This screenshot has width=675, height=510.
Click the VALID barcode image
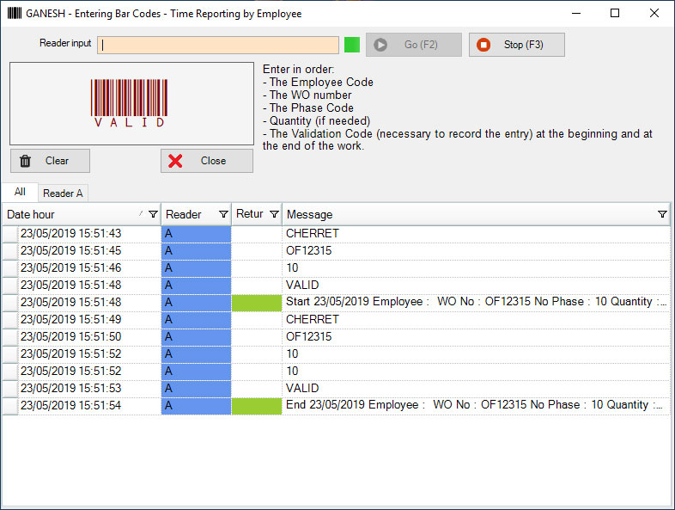click(x=131, y=103)
